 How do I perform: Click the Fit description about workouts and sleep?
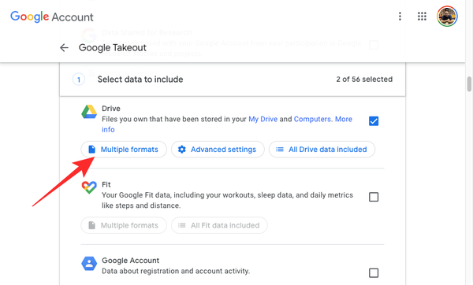click(227, 200)
